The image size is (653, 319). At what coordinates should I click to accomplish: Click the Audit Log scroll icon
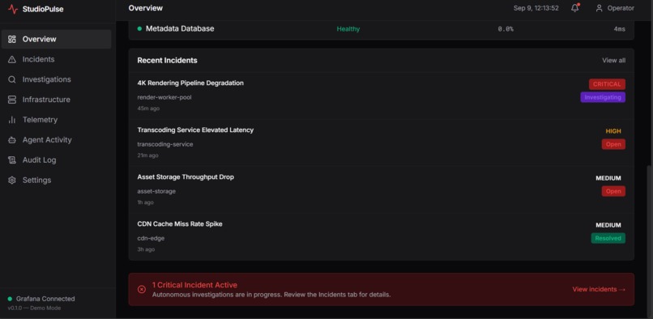click(12, 160)
